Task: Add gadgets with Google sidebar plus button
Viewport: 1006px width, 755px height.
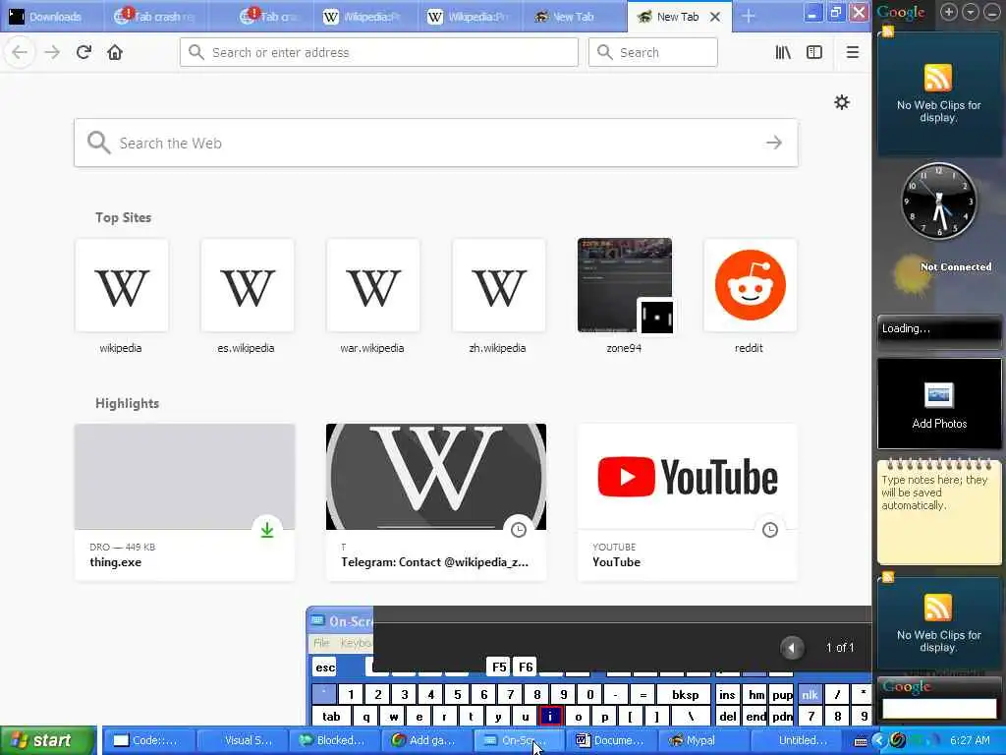Action: (x=949, y=12)
